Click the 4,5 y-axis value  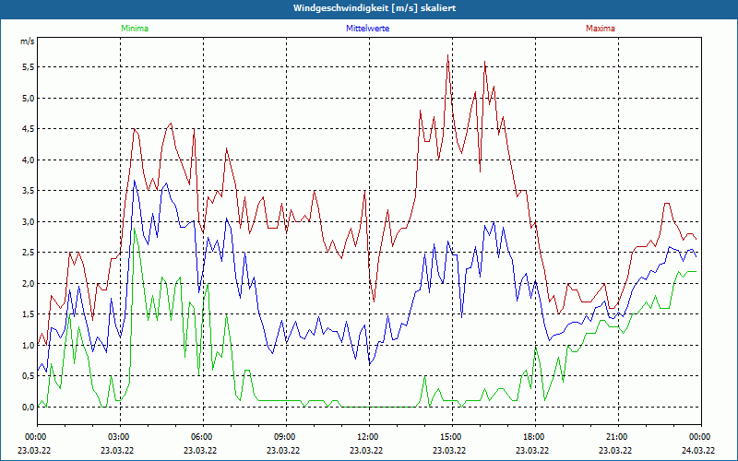coord(29,129)
